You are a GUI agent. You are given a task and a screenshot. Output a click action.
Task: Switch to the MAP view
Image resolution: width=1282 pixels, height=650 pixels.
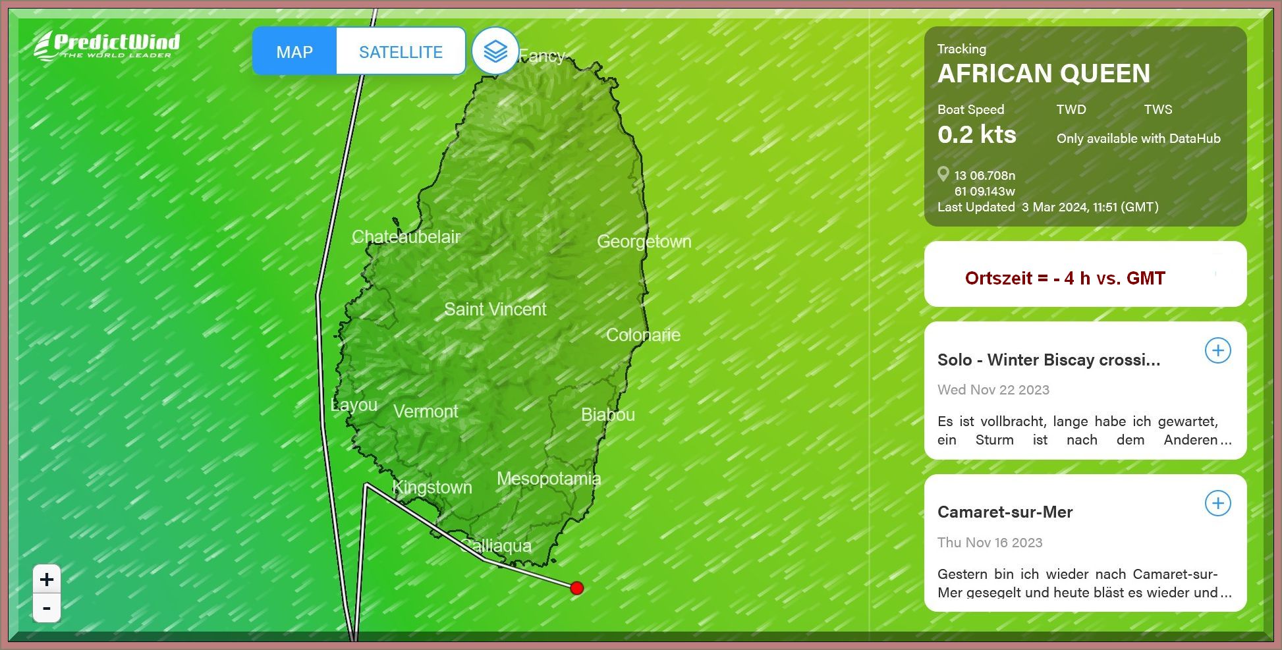pos(294,52)
